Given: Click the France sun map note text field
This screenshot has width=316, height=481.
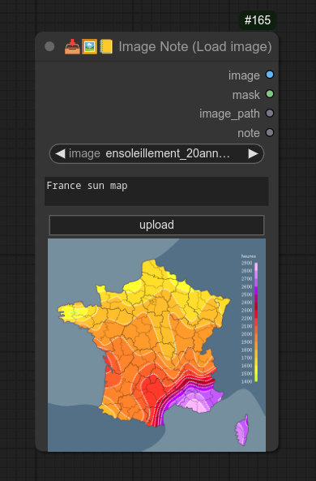Looking at the screenshot, I should coord(156,191).
